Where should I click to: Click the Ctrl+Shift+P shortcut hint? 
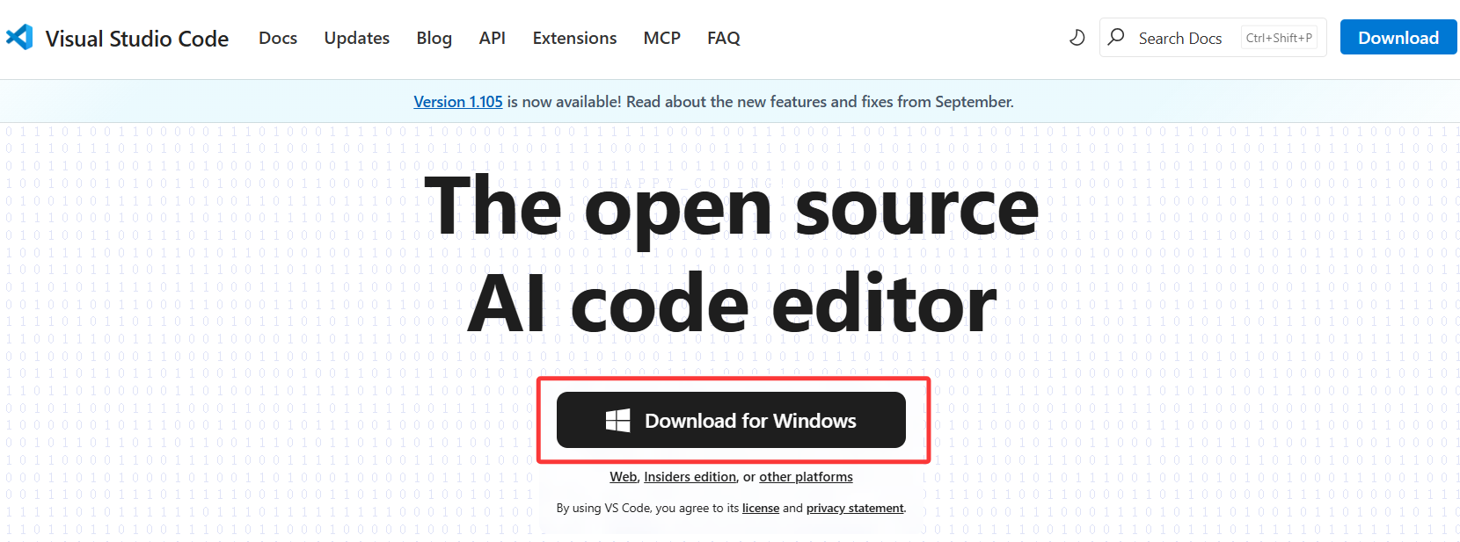click(x=1279, y=38)
